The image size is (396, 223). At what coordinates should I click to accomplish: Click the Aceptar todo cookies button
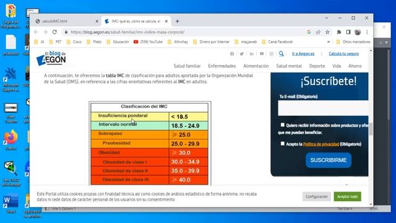click(347, 196)
